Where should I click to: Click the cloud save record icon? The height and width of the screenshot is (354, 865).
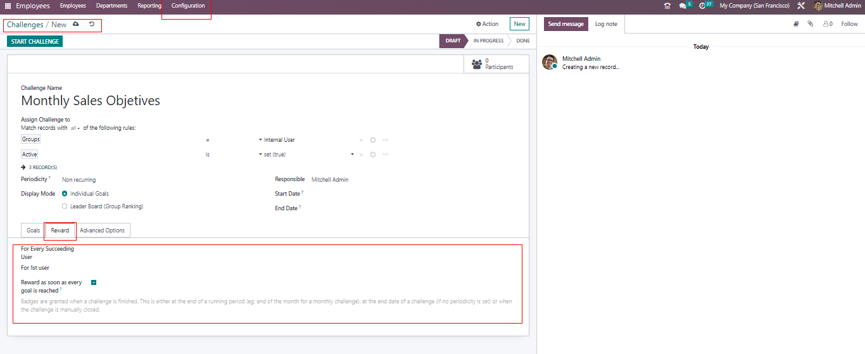[x=76, y=25]
